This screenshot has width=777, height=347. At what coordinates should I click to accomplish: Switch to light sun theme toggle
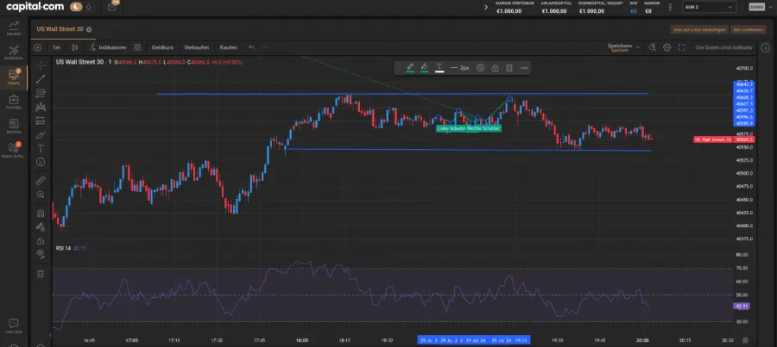click(89, 7)
